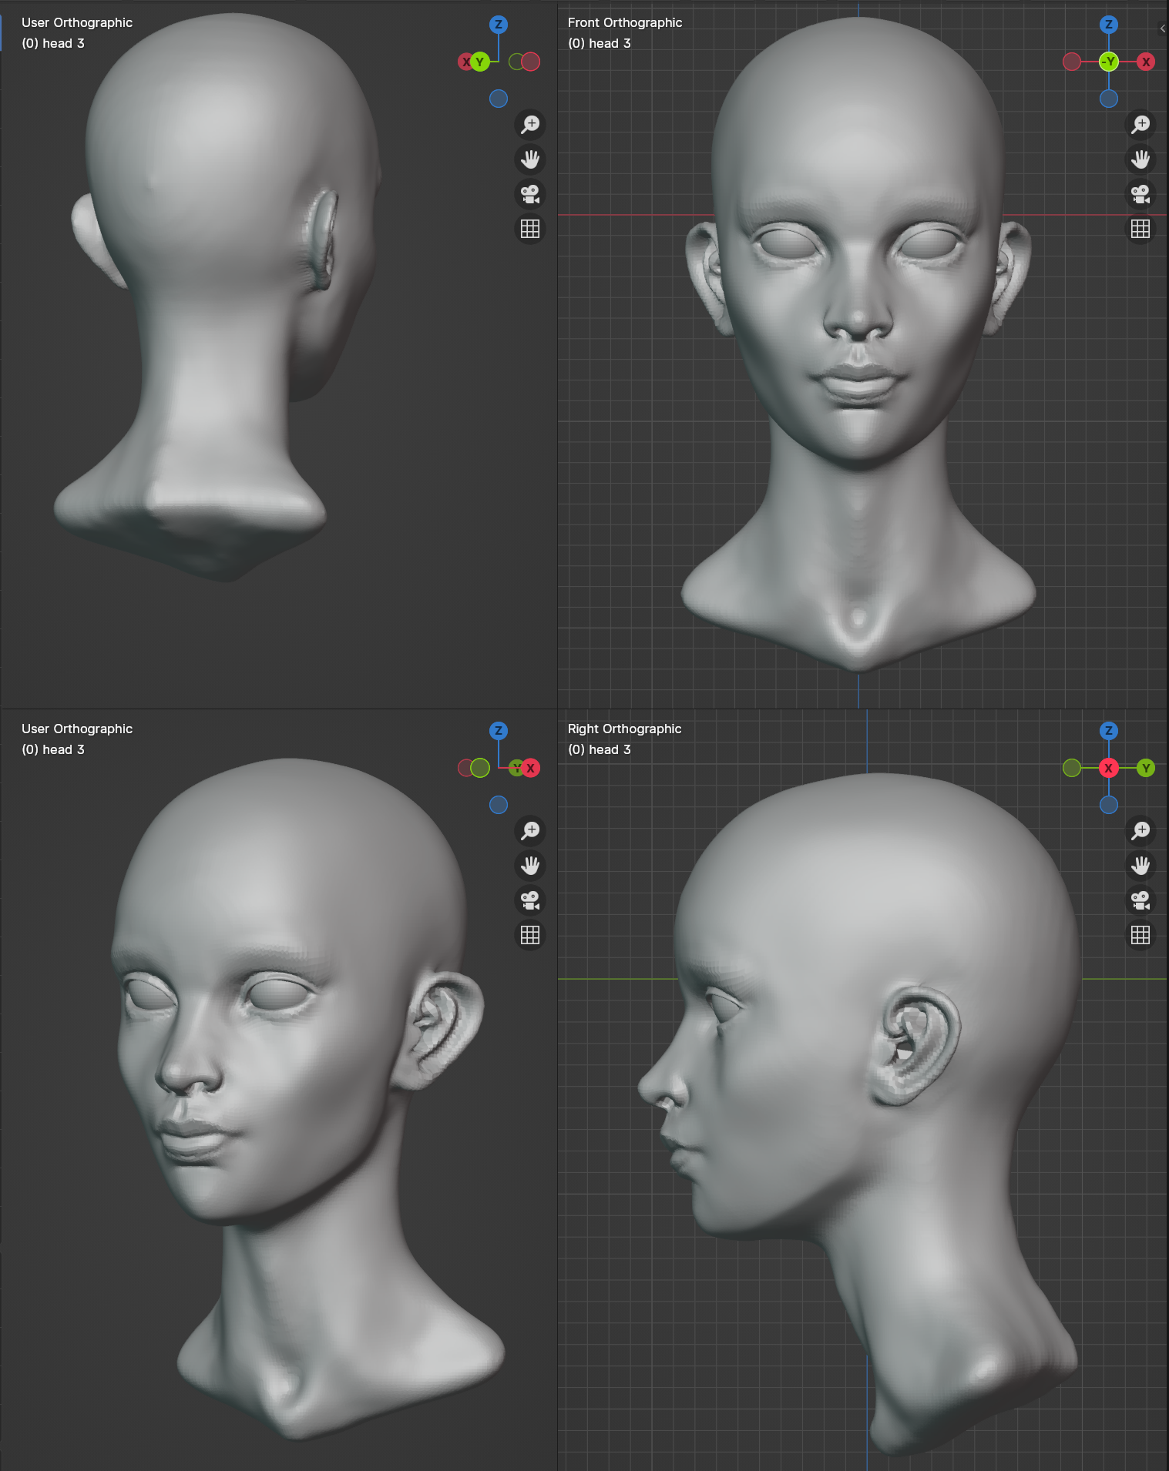
Task: Toggle camera view in Front Orthographic viewport
Action: (x=1140, y=194)
